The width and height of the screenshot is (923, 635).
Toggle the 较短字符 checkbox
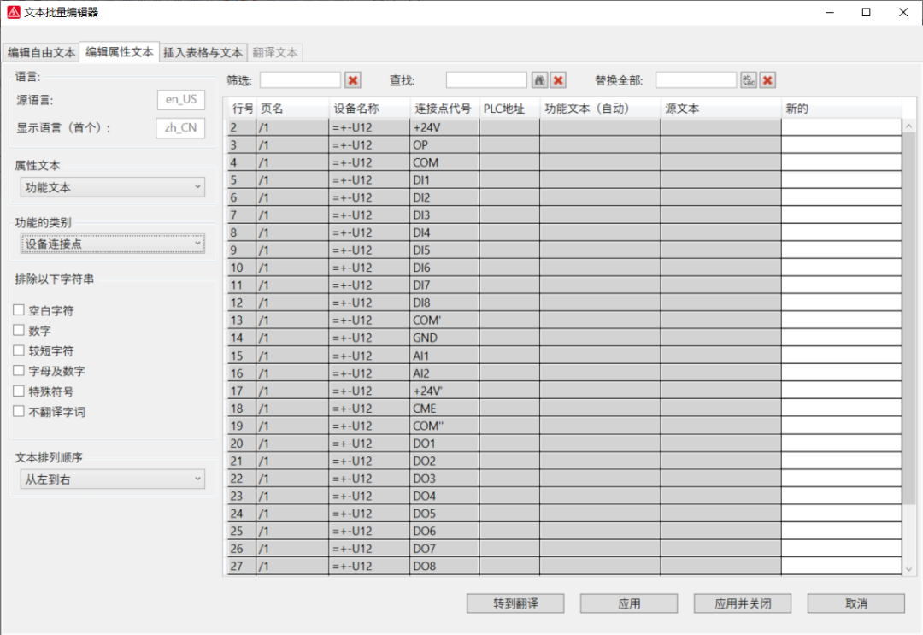19,350
